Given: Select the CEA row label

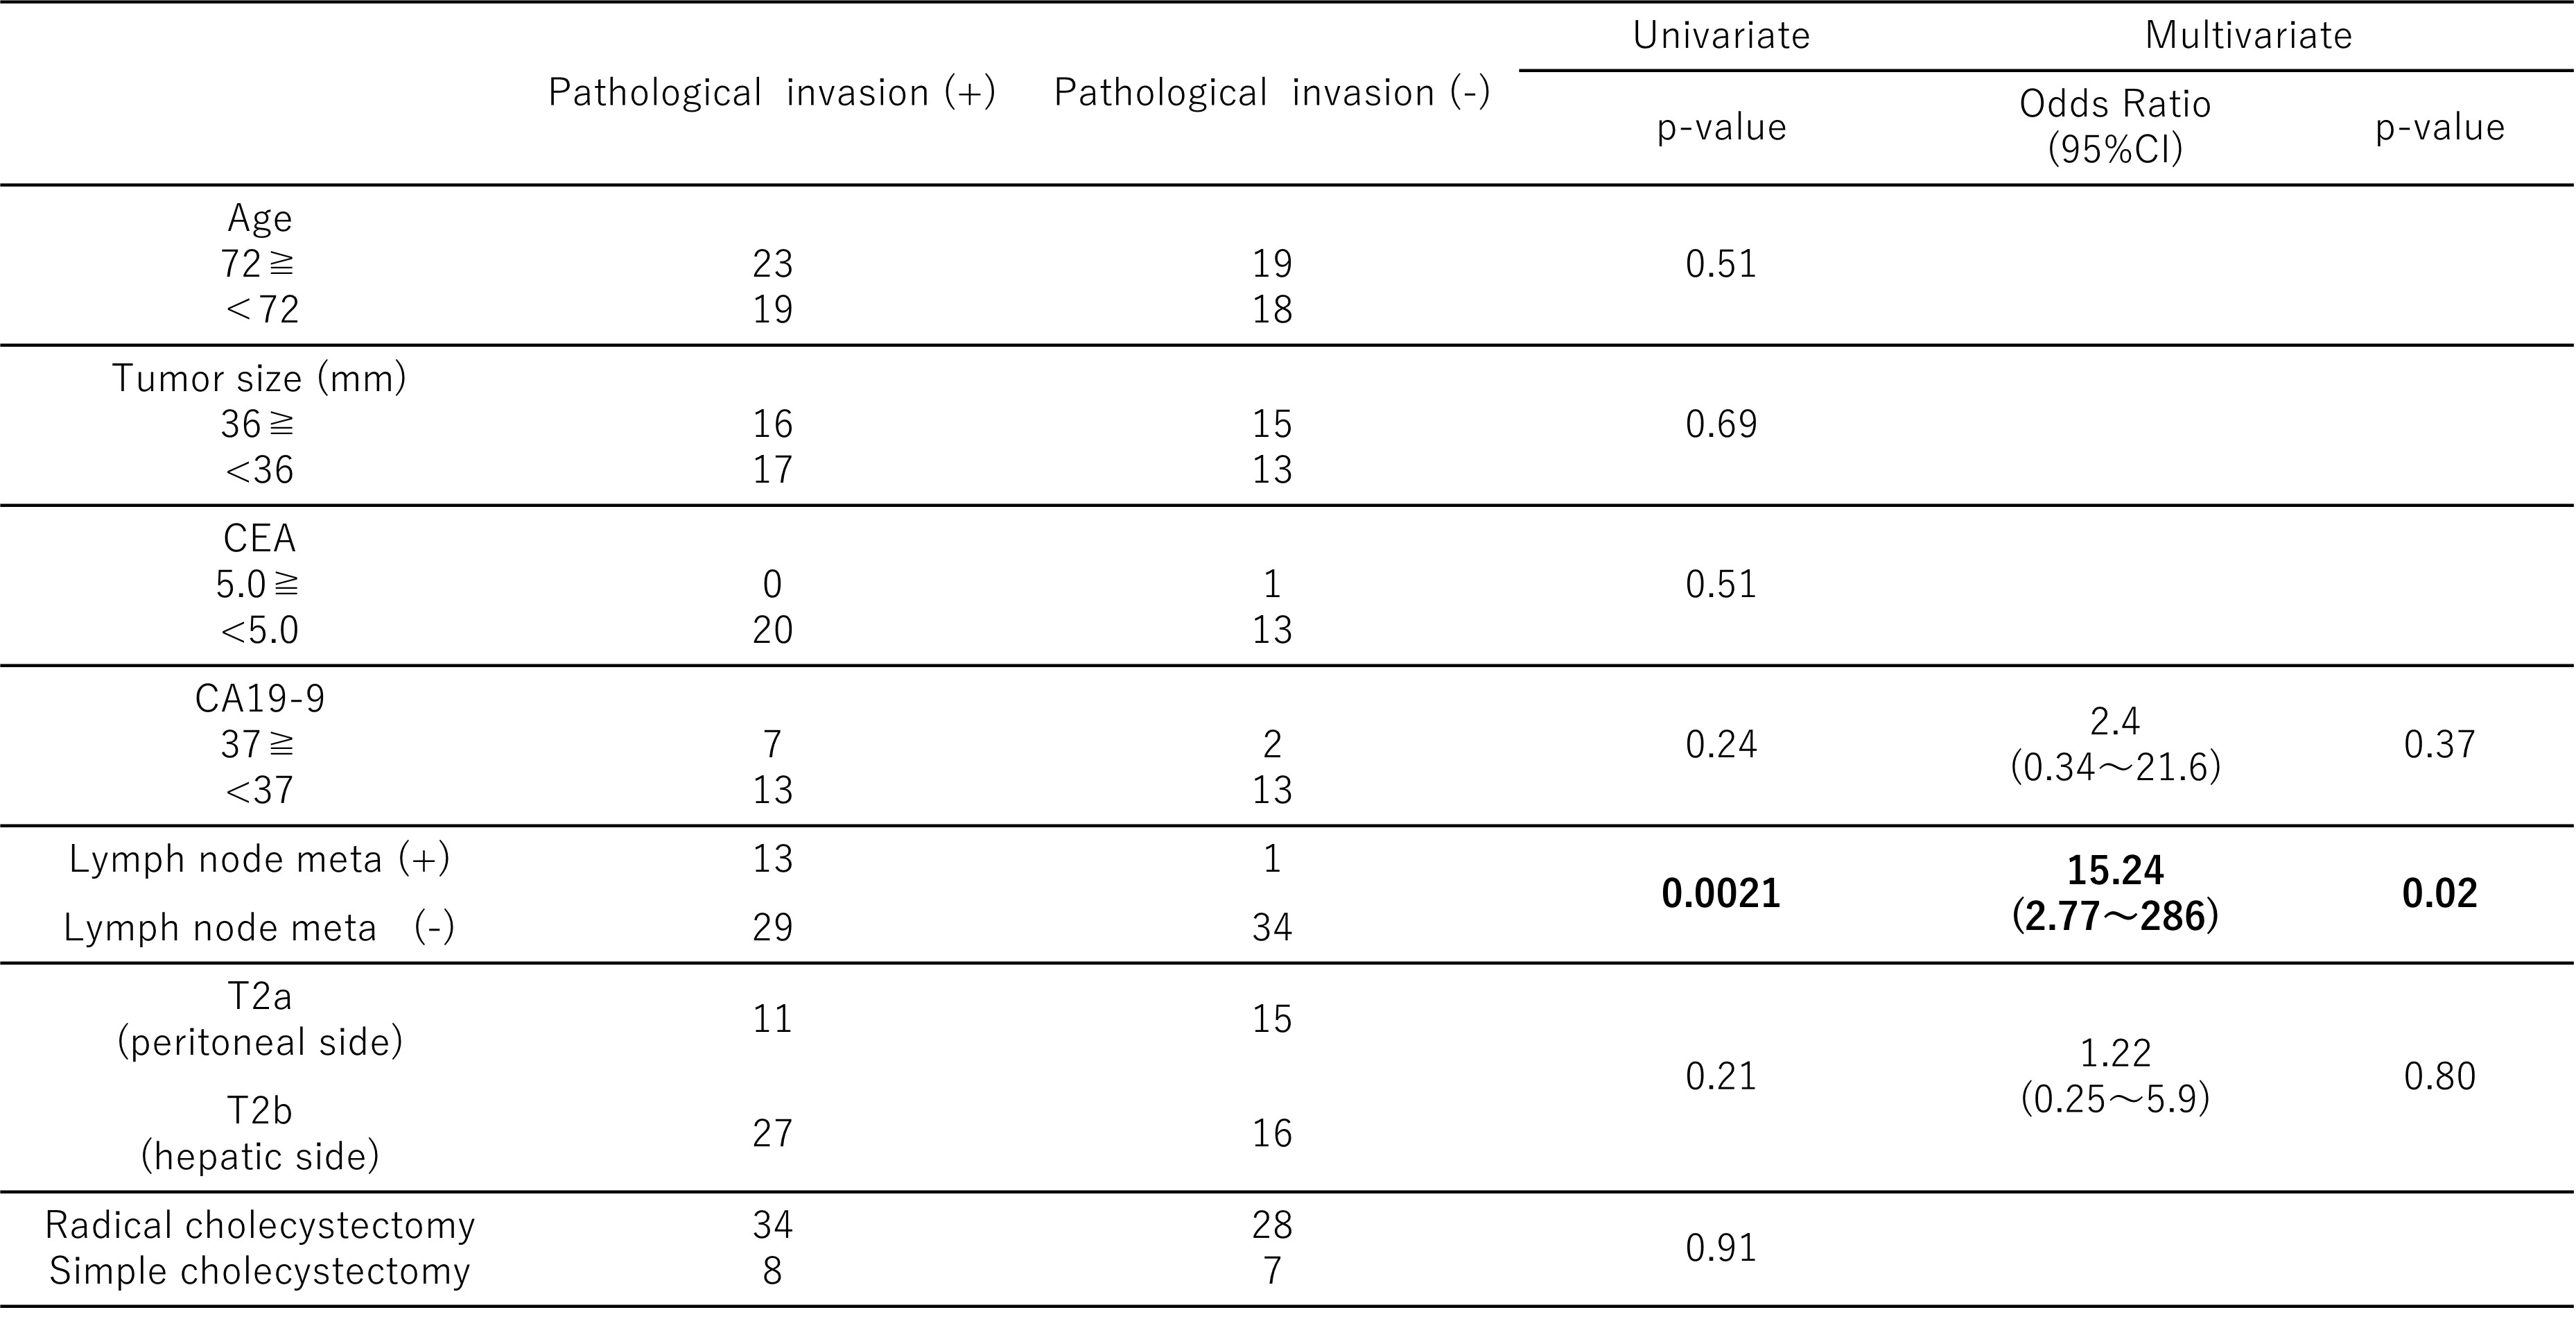Looking at the screenshot, I should [x=259, y=539].
